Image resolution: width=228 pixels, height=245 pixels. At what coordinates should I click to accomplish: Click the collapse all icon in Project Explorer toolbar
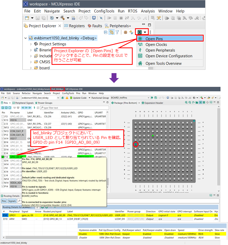105,32
